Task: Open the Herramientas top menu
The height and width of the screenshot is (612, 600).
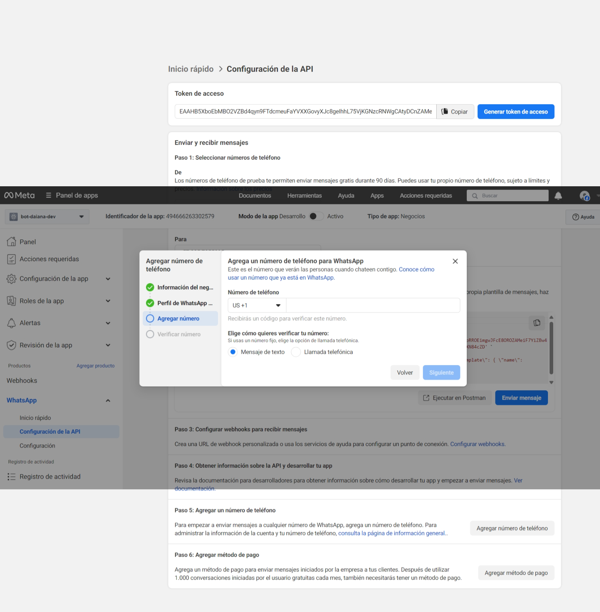Action: point(304,196)
